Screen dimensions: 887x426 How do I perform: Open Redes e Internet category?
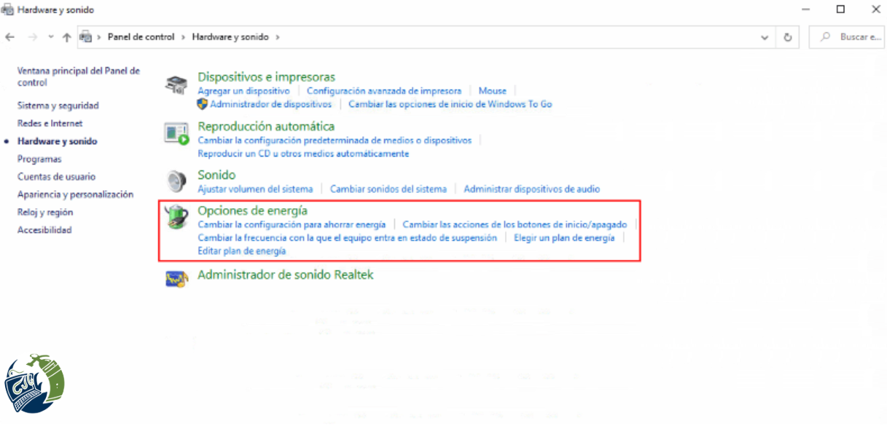(x=50, y=124)
